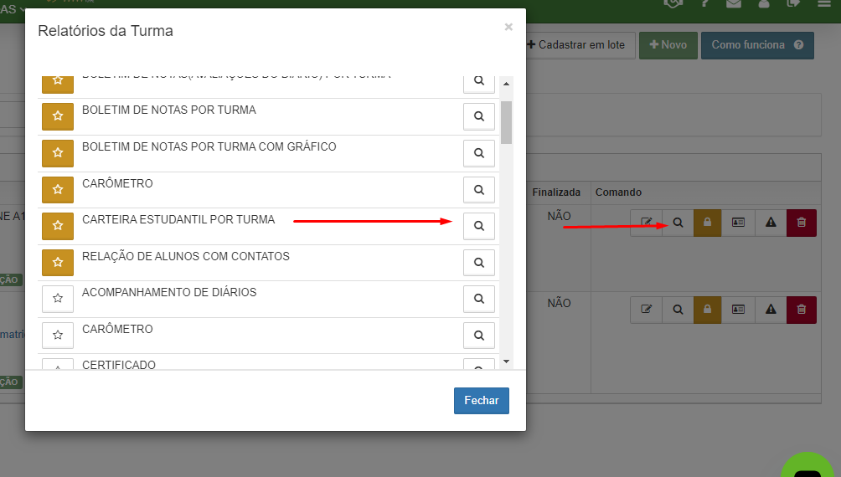Click red trash delete icon in second row
841x477 pixels.
click(x=802, y=310)
